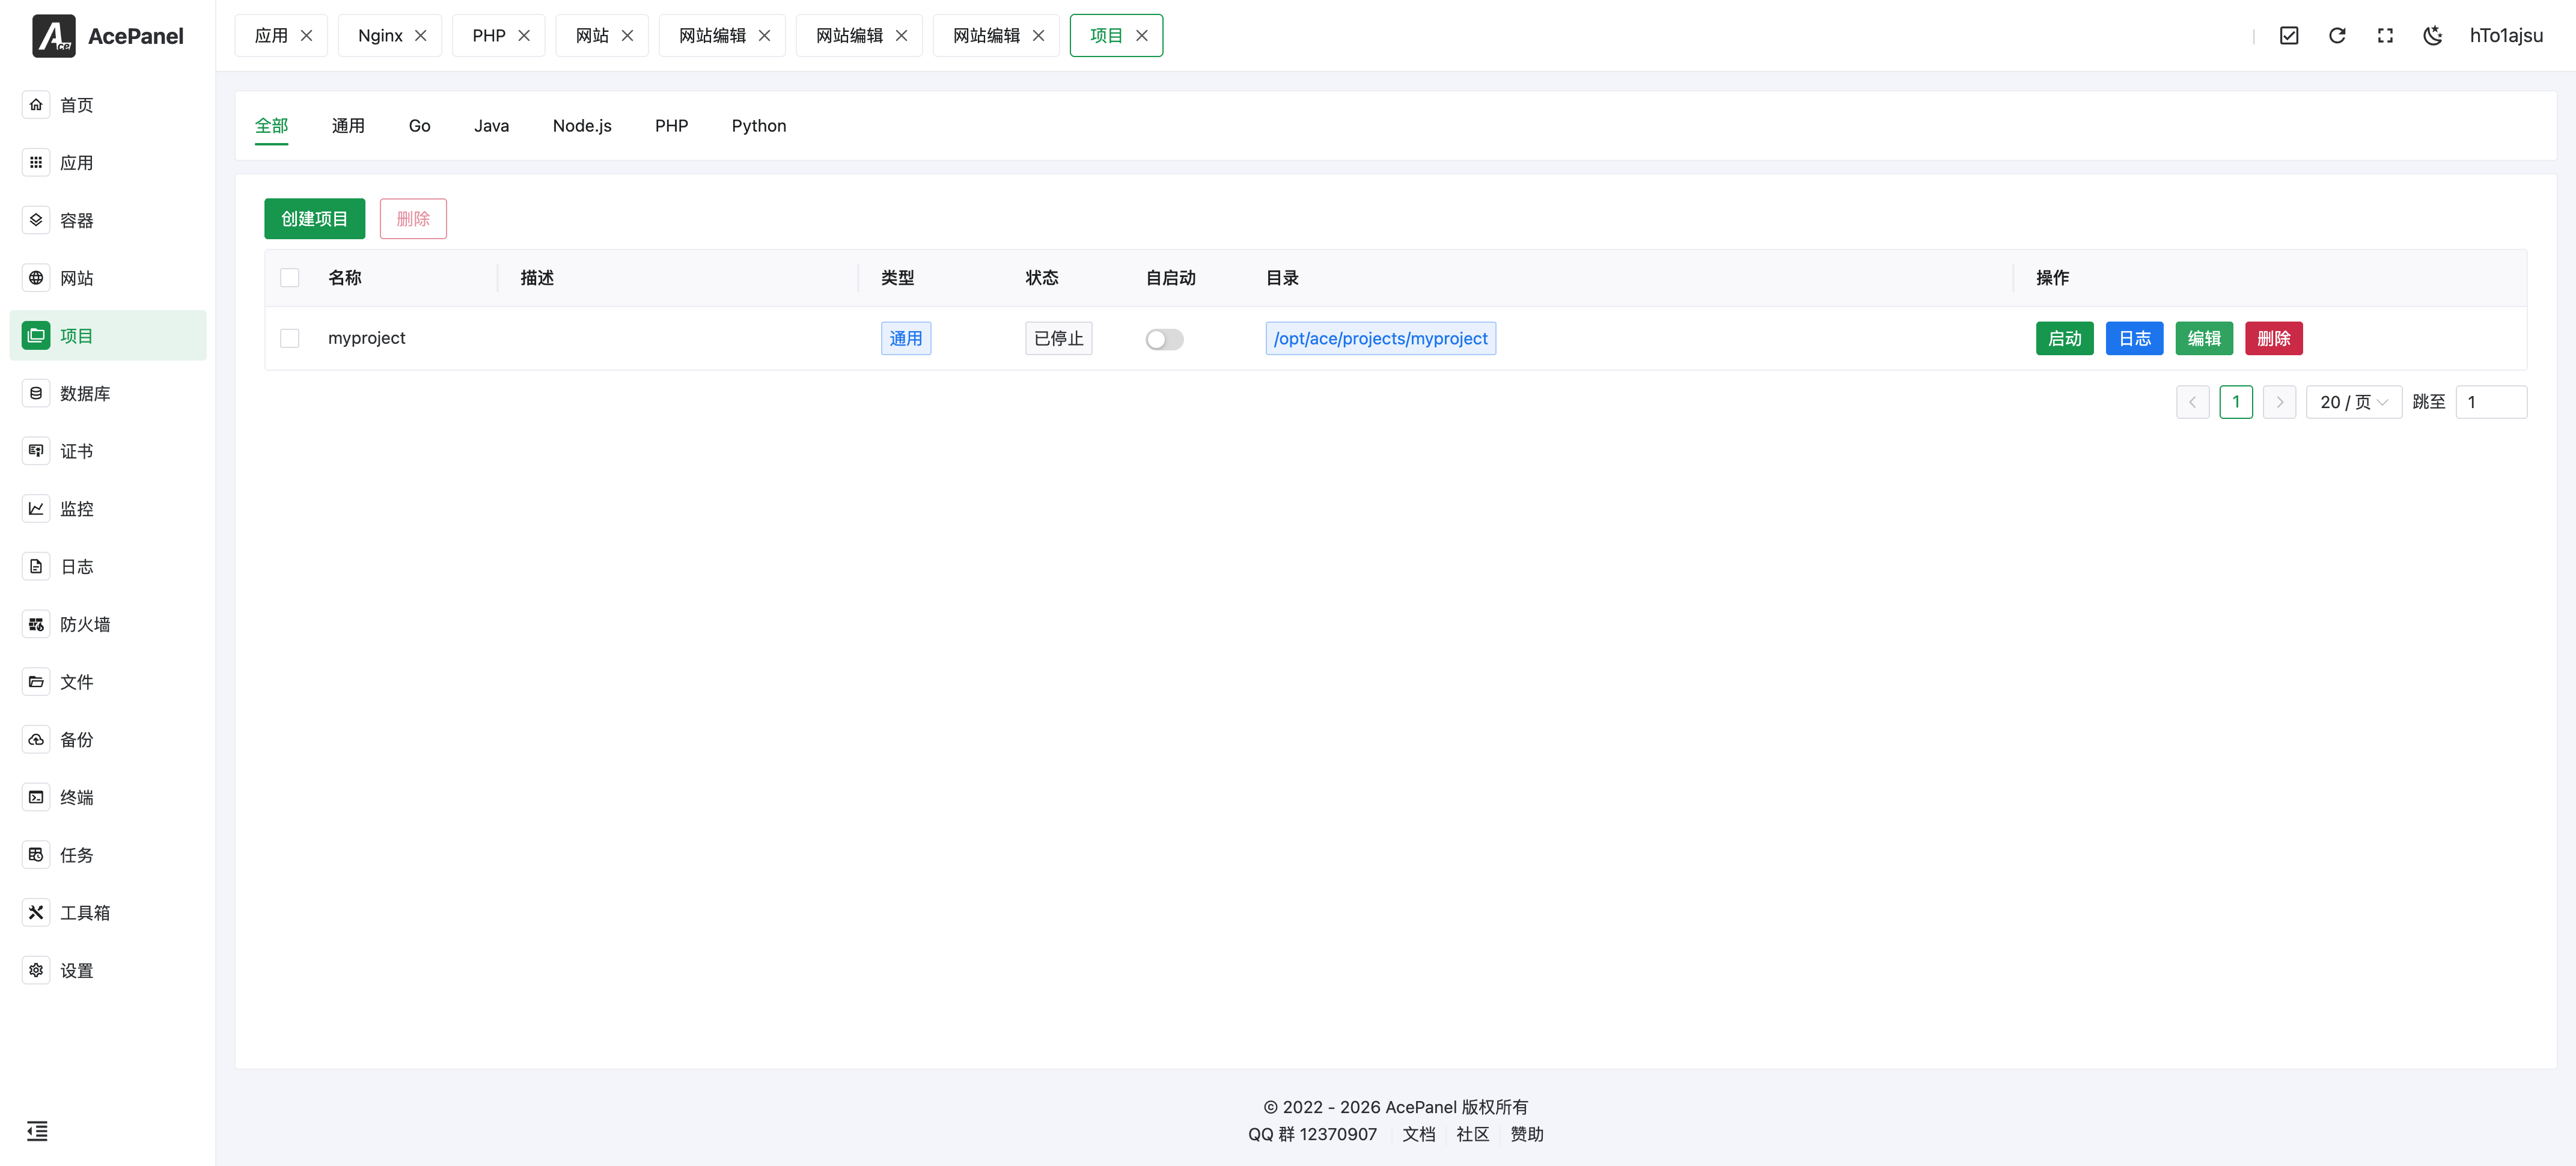This screenshot has height=1166, width=2576.
Task: Switch to dark mode moon icon
Action: 2432,36
